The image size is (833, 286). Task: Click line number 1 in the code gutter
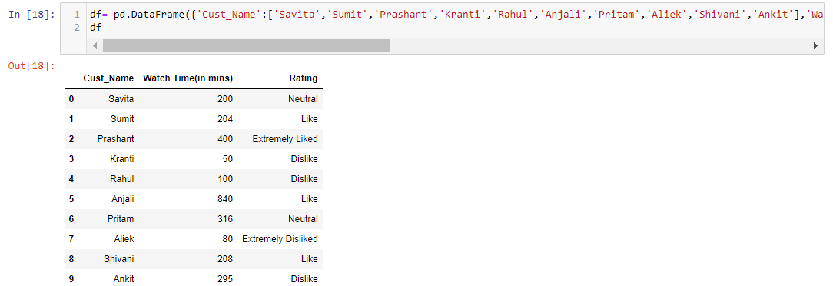(x=77, y=15)
